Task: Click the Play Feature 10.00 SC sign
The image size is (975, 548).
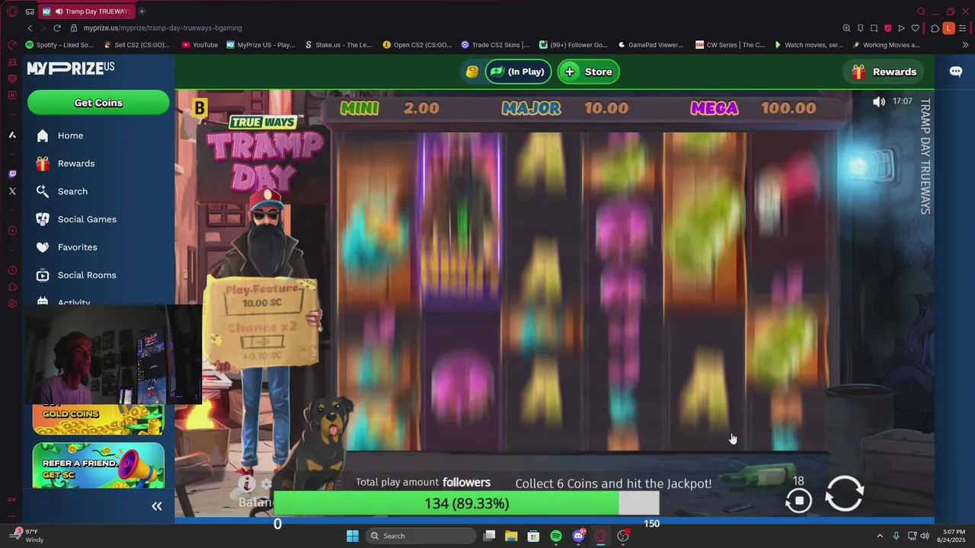Action: 263,297
